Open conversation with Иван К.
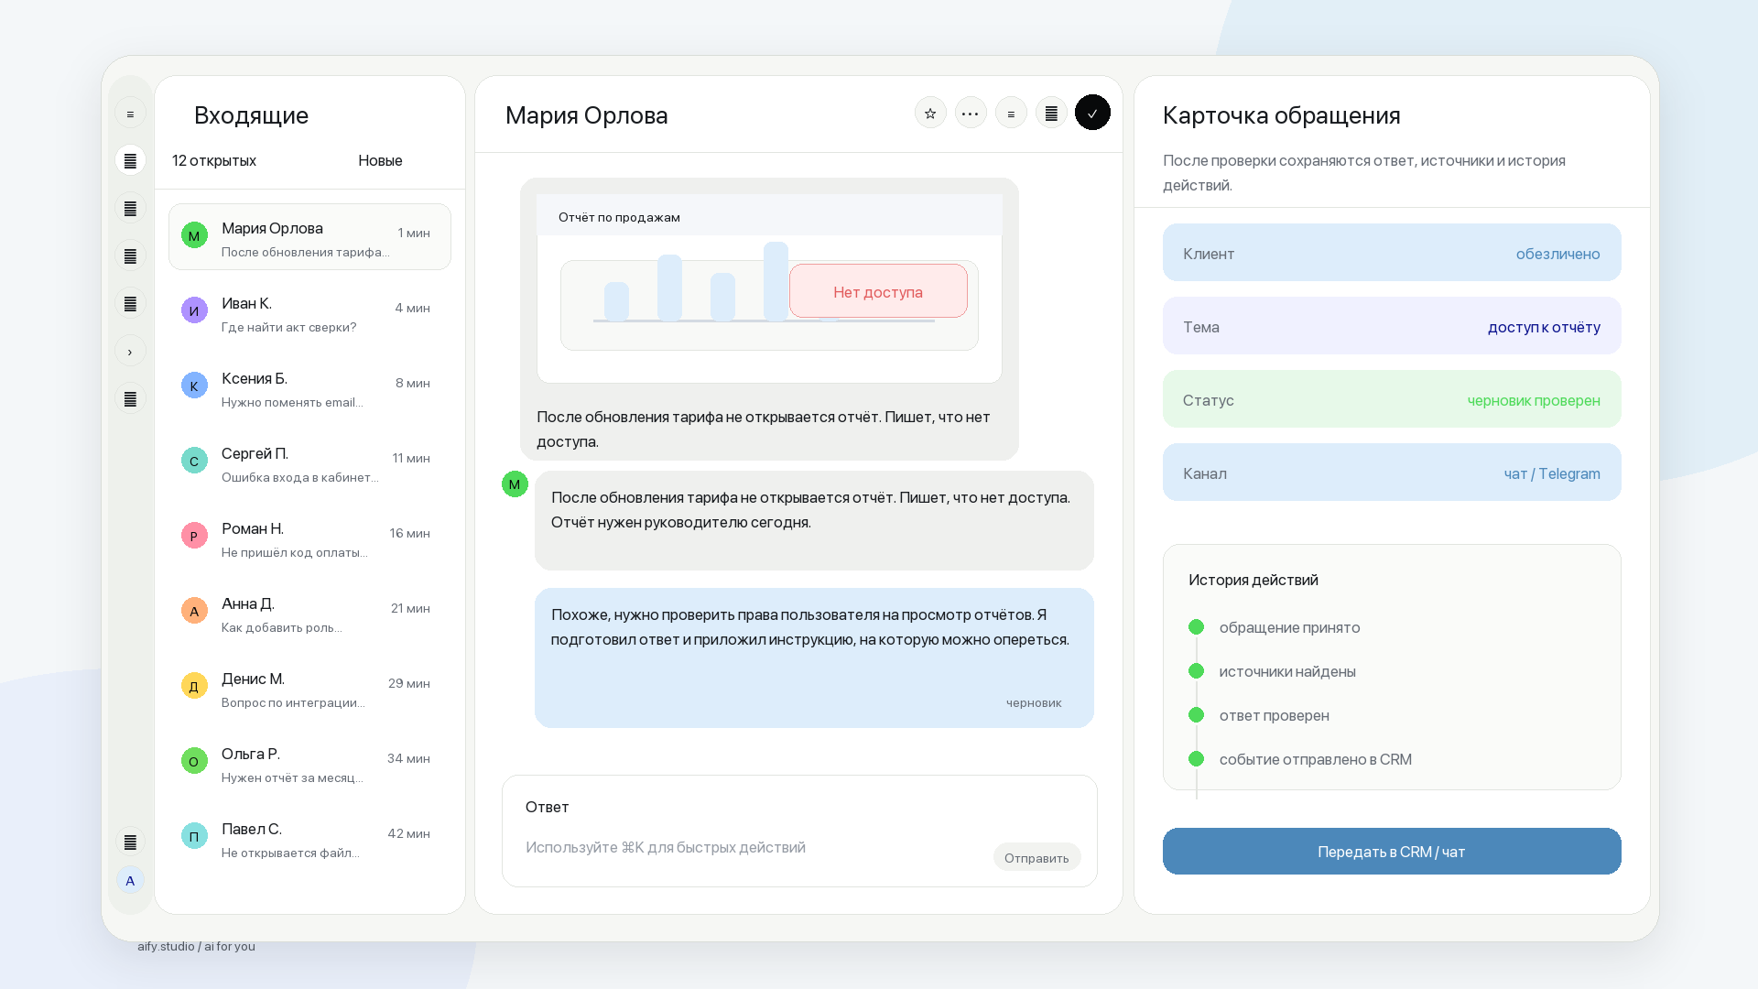This screenshot has width=1758, height=989. (x=309, y=314)
